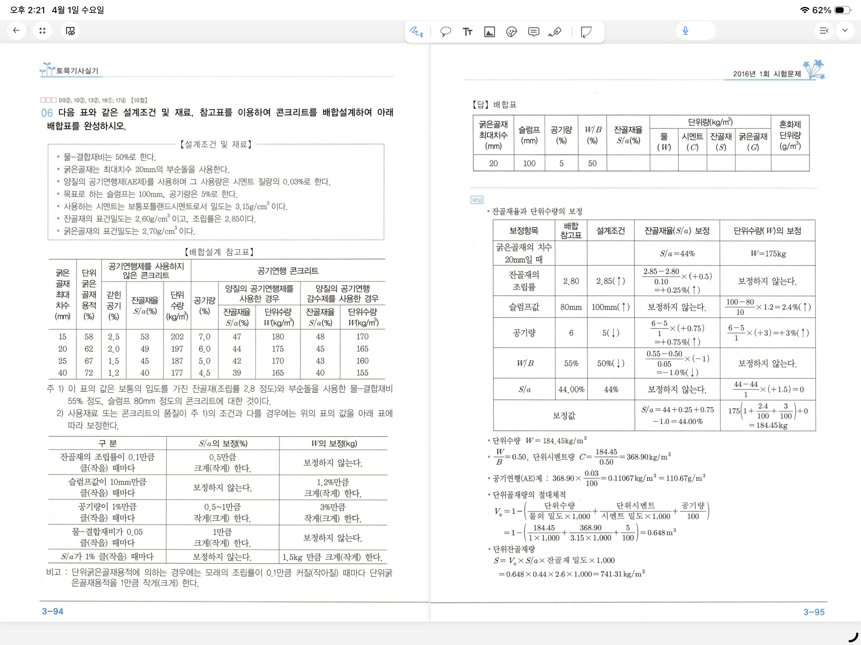Choose the text insertion tool

click(467, 31)
